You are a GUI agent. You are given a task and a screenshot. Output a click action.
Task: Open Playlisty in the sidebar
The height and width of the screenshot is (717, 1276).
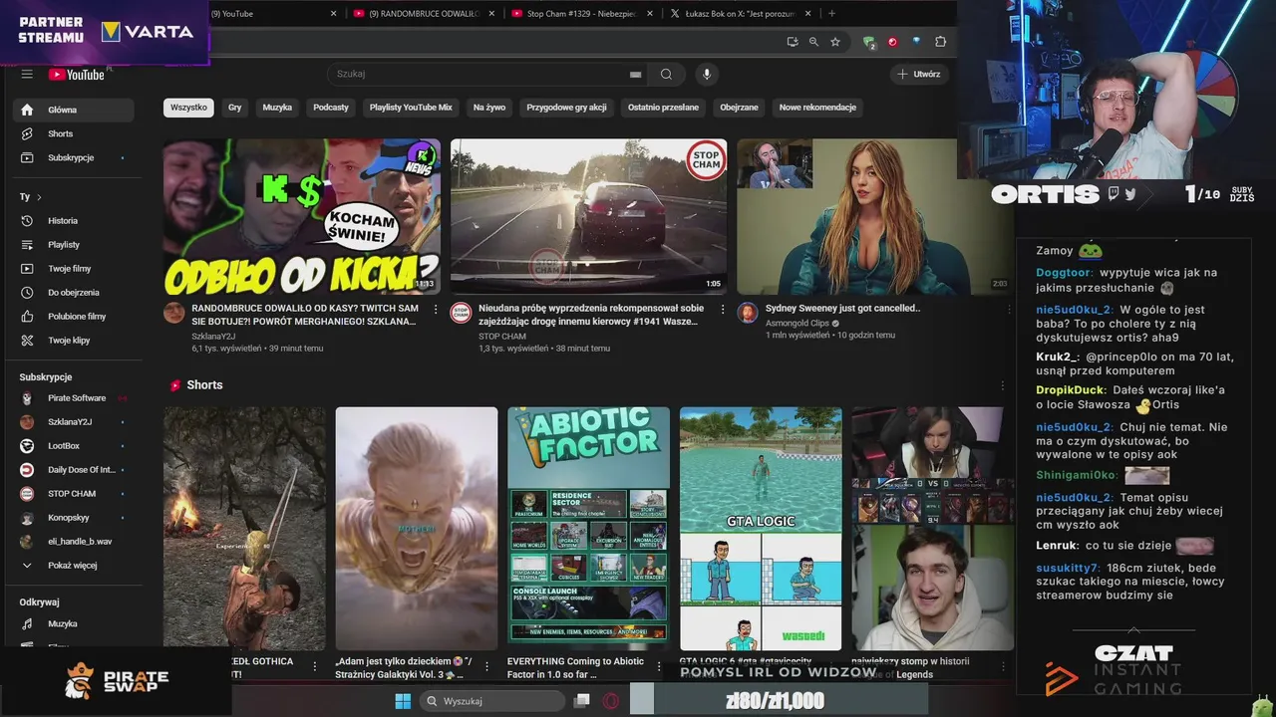tap(74, 245)
